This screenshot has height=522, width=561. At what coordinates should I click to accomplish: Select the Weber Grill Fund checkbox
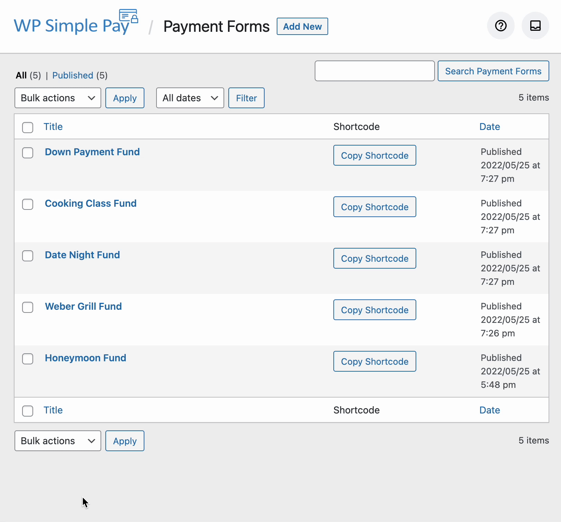(28, 307)
